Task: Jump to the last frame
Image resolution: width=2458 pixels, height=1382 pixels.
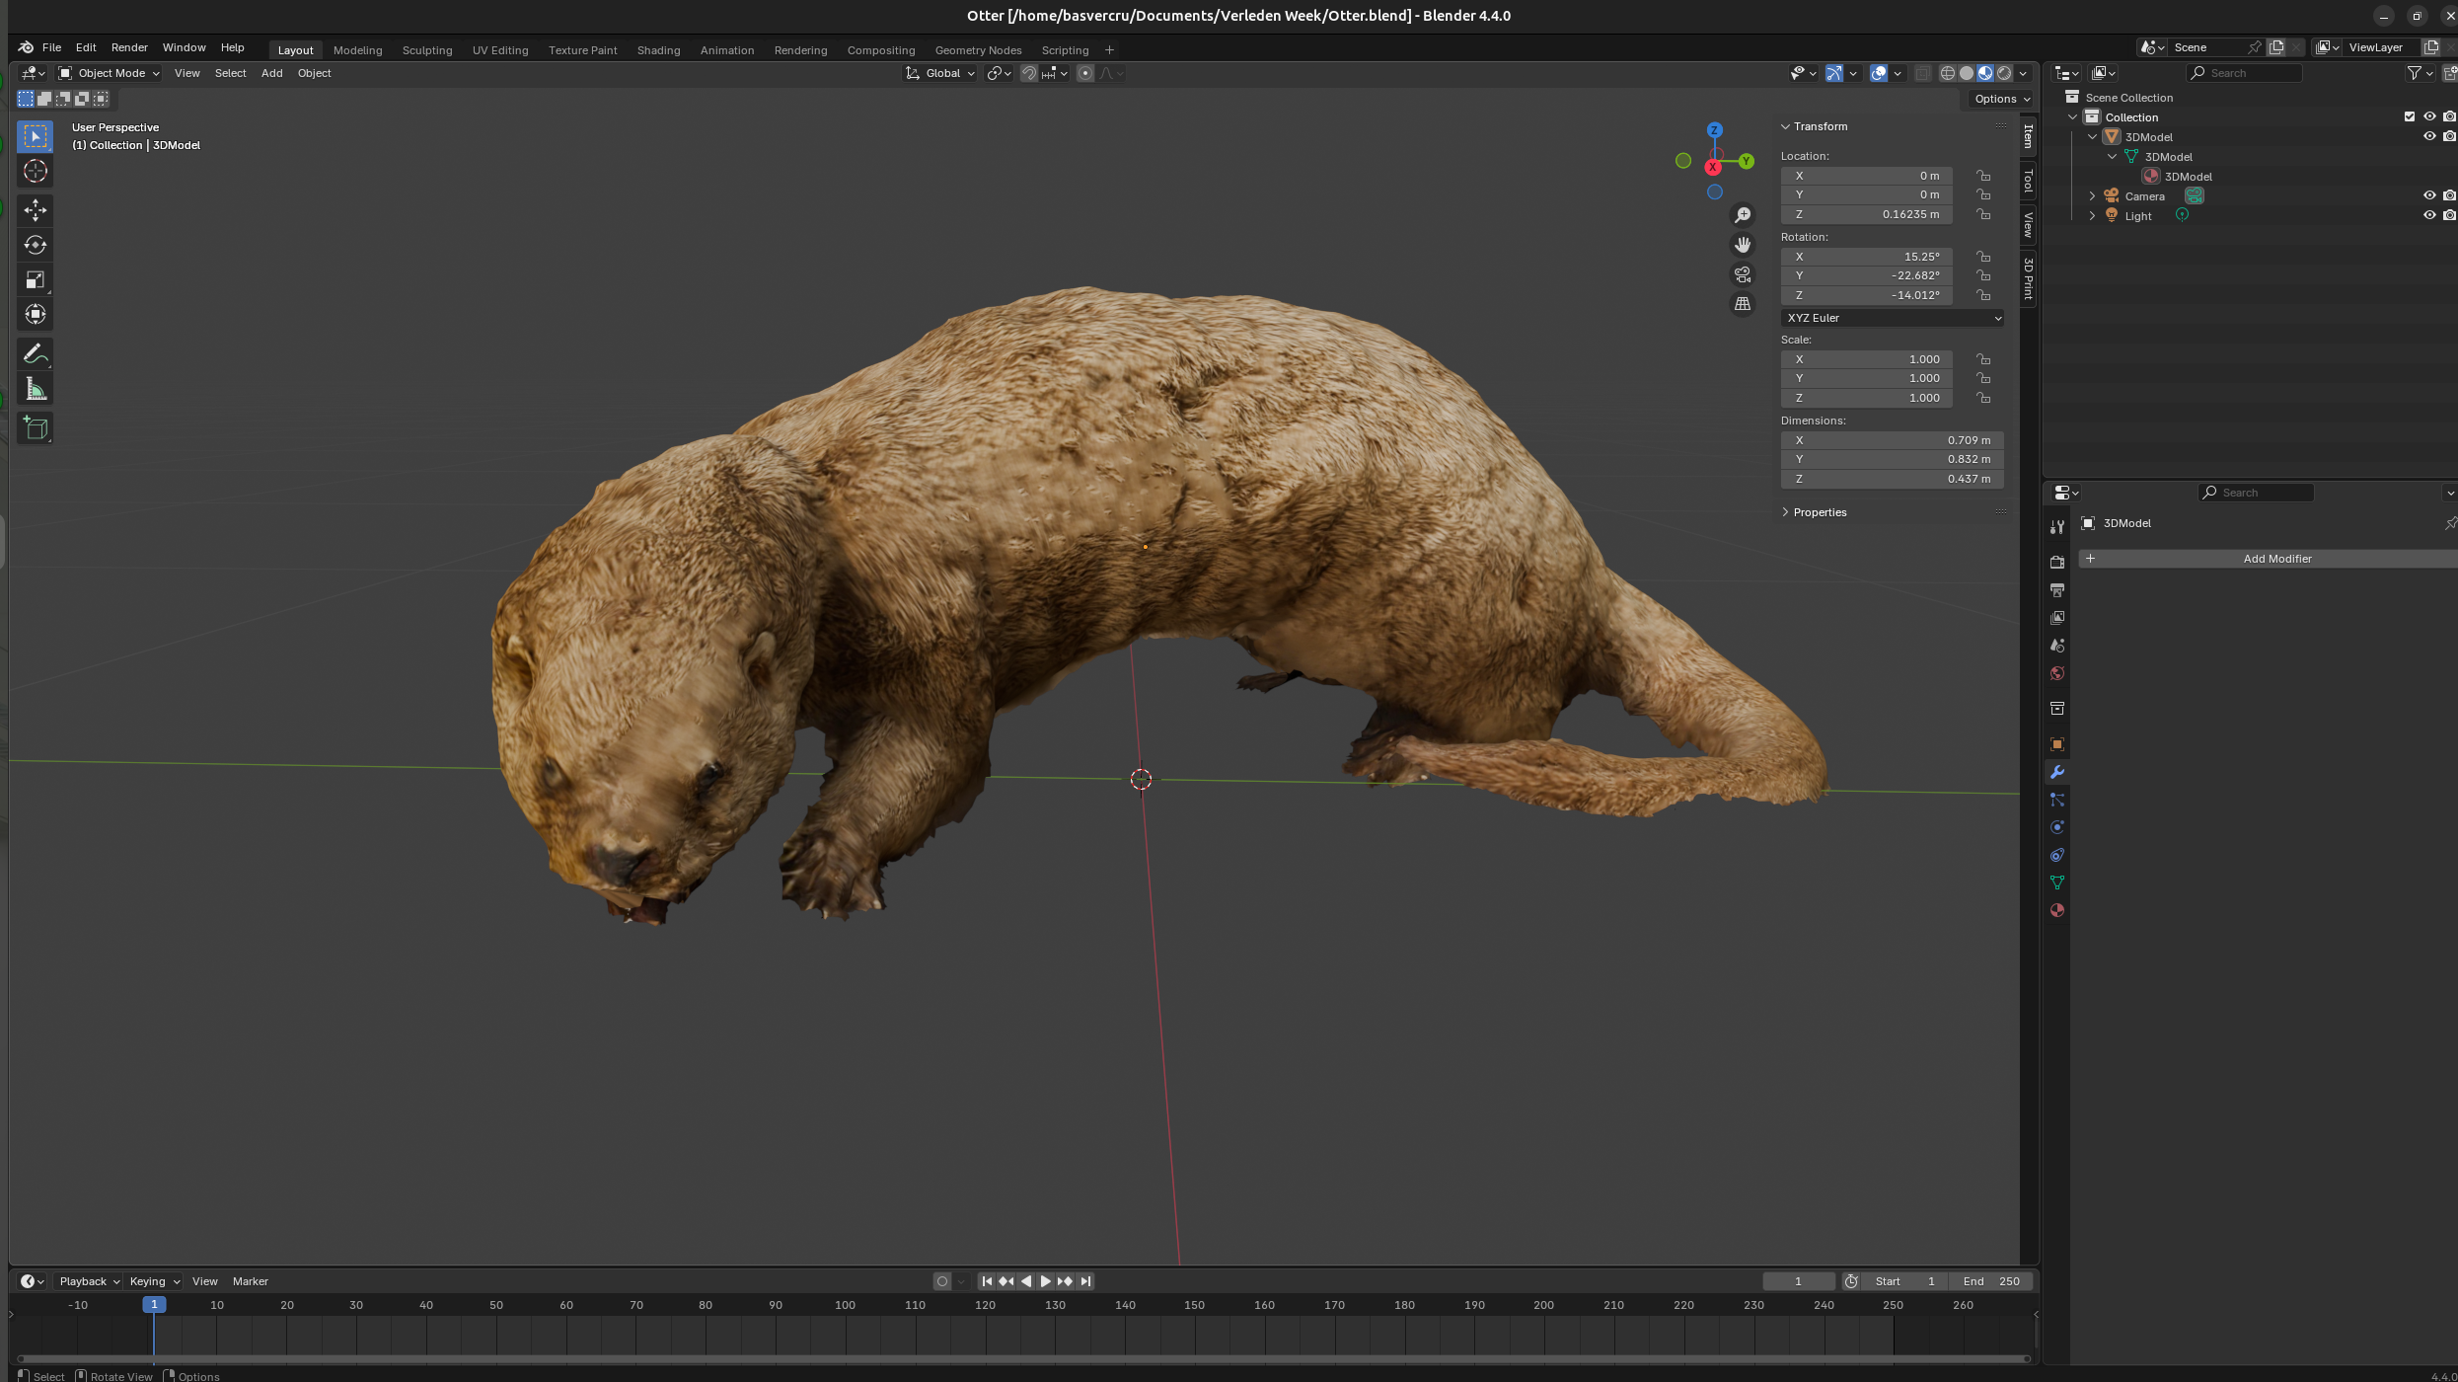Action: point(1085,1281)
